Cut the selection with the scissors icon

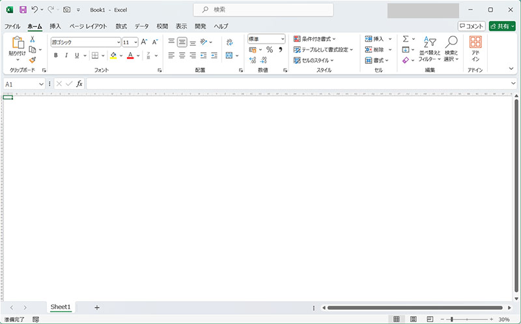[x=32, y=39]
